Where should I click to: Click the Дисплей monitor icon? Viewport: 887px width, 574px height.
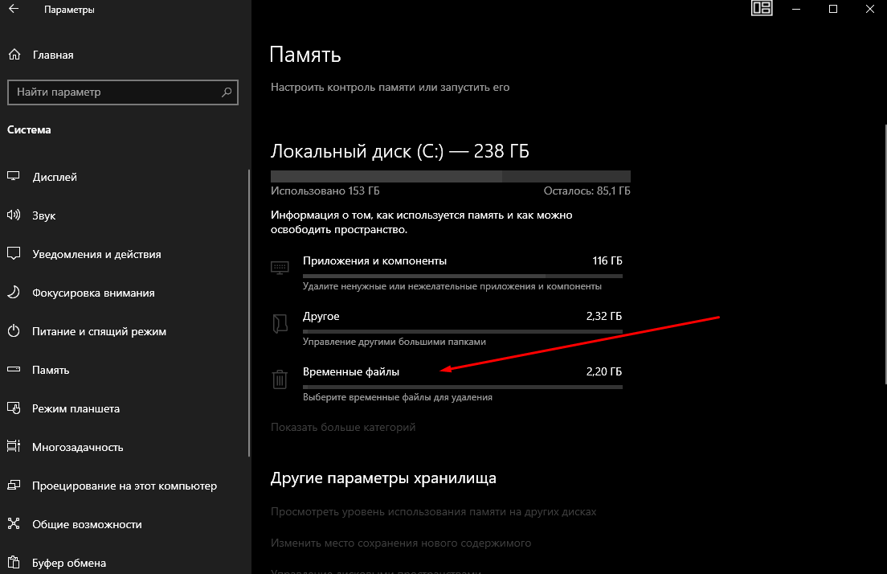(14, 177)
